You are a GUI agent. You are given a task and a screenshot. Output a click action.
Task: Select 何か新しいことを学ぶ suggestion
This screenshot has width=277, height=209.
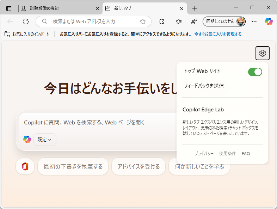pos(199,166)
